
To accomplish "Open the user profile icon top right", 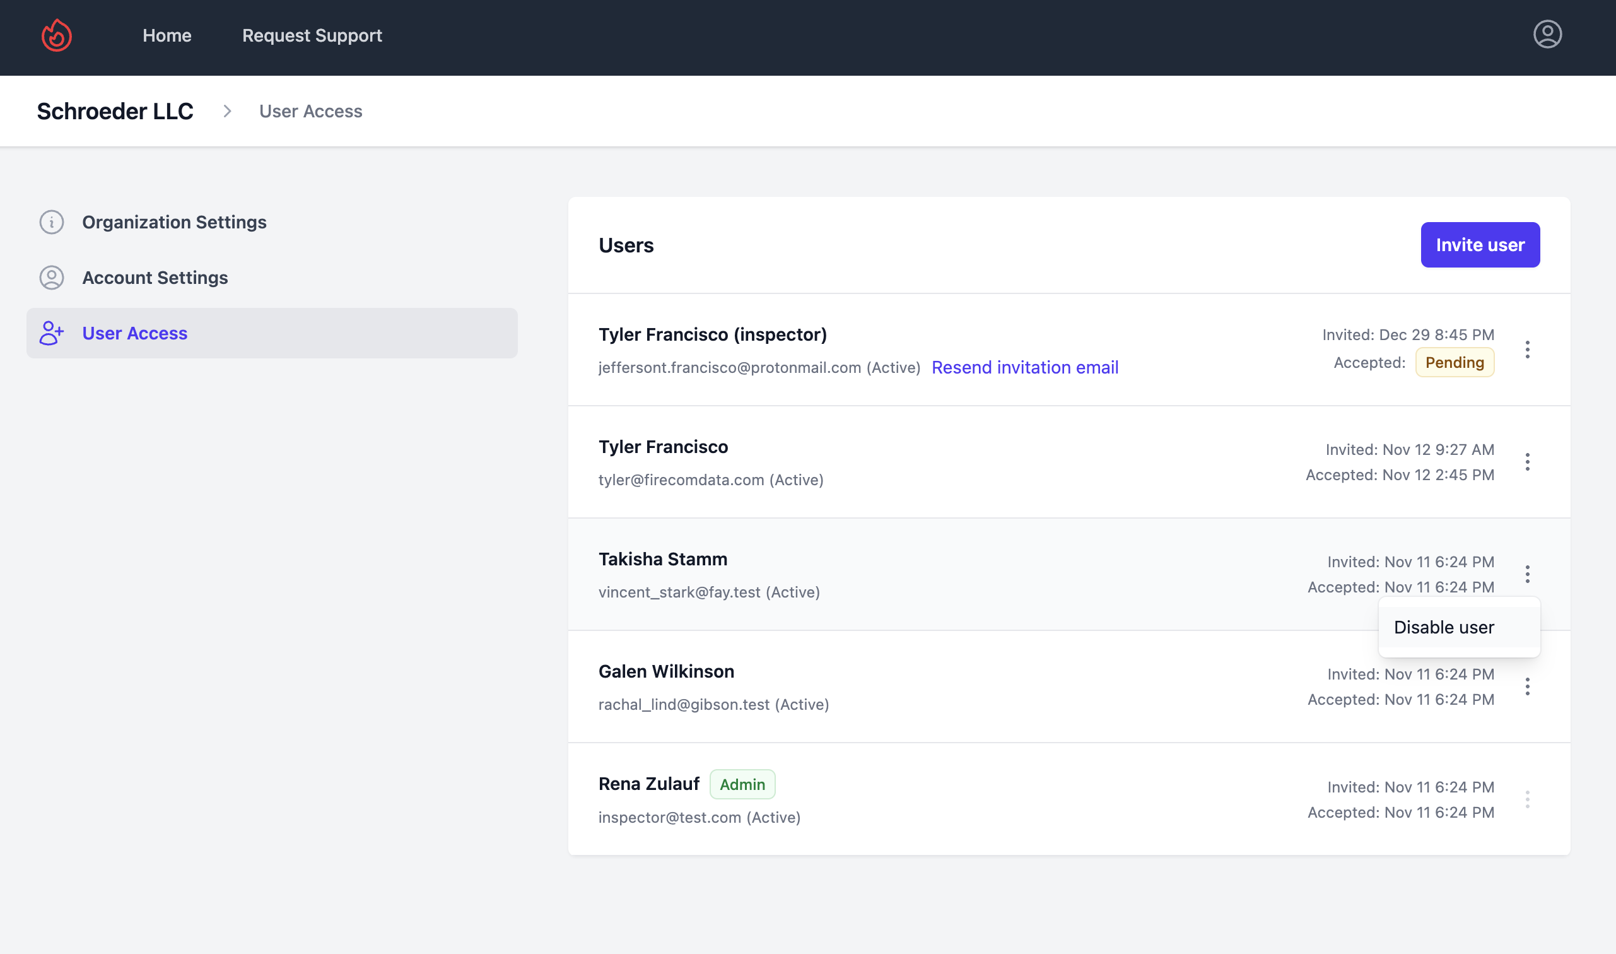I will pos(1547,34).
